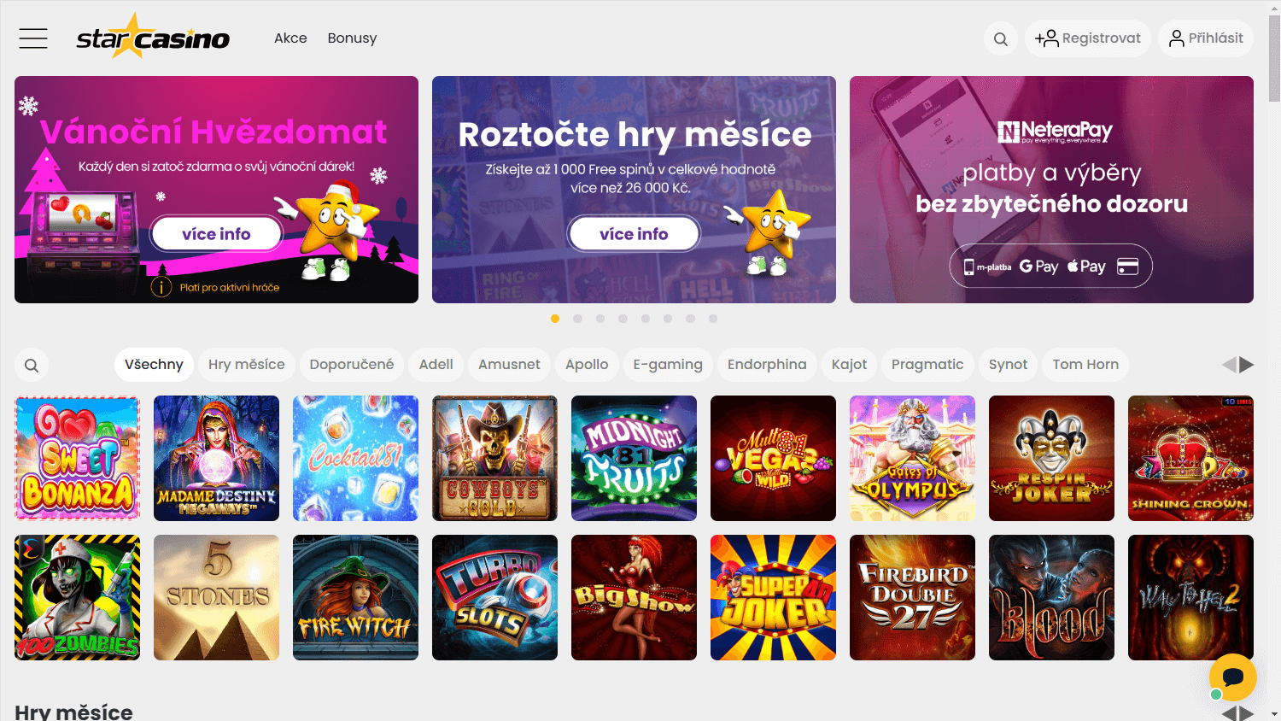Screen dimensions: 1281x721
Task: Select the Kajot provider filter
Action: point(849,365)
